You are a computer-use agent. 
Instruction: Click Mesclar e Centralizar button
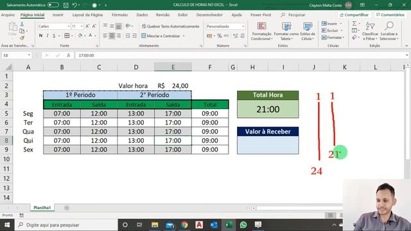[x=161, y=36]
